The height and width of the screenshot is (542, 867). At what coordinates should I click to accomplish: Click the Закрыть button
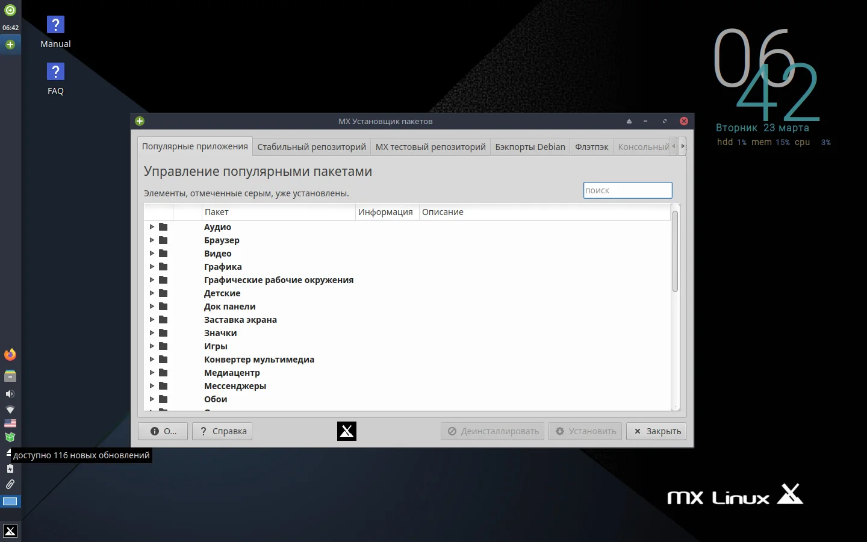click(656, 431)
